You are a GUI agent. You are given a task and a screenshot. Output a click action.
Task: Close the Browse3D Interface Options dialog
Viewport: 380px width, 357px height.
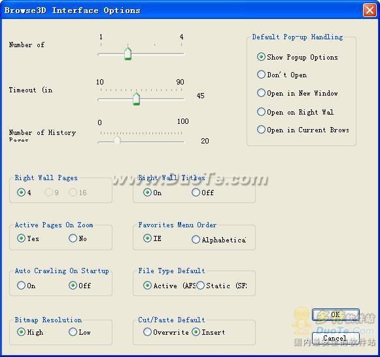370,10
